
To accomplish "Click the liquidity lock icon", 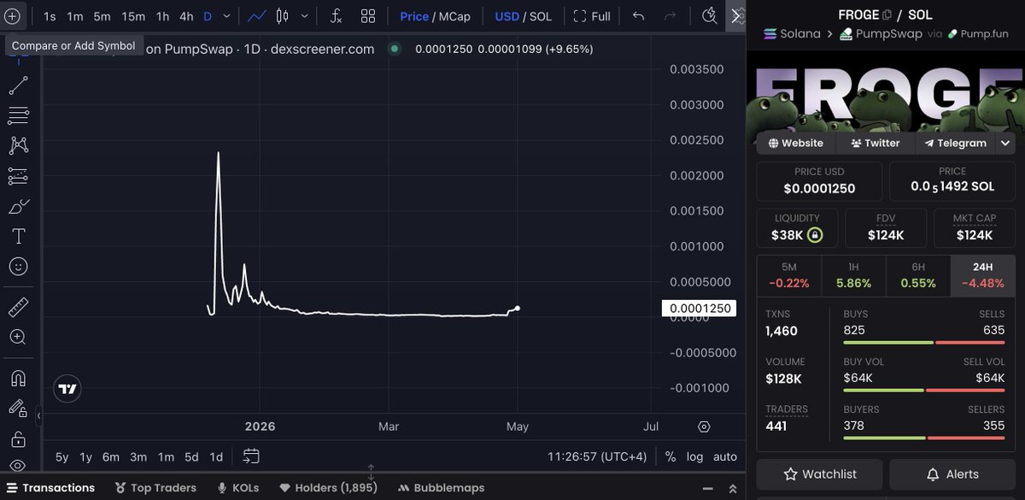I will tap(815, 234).
